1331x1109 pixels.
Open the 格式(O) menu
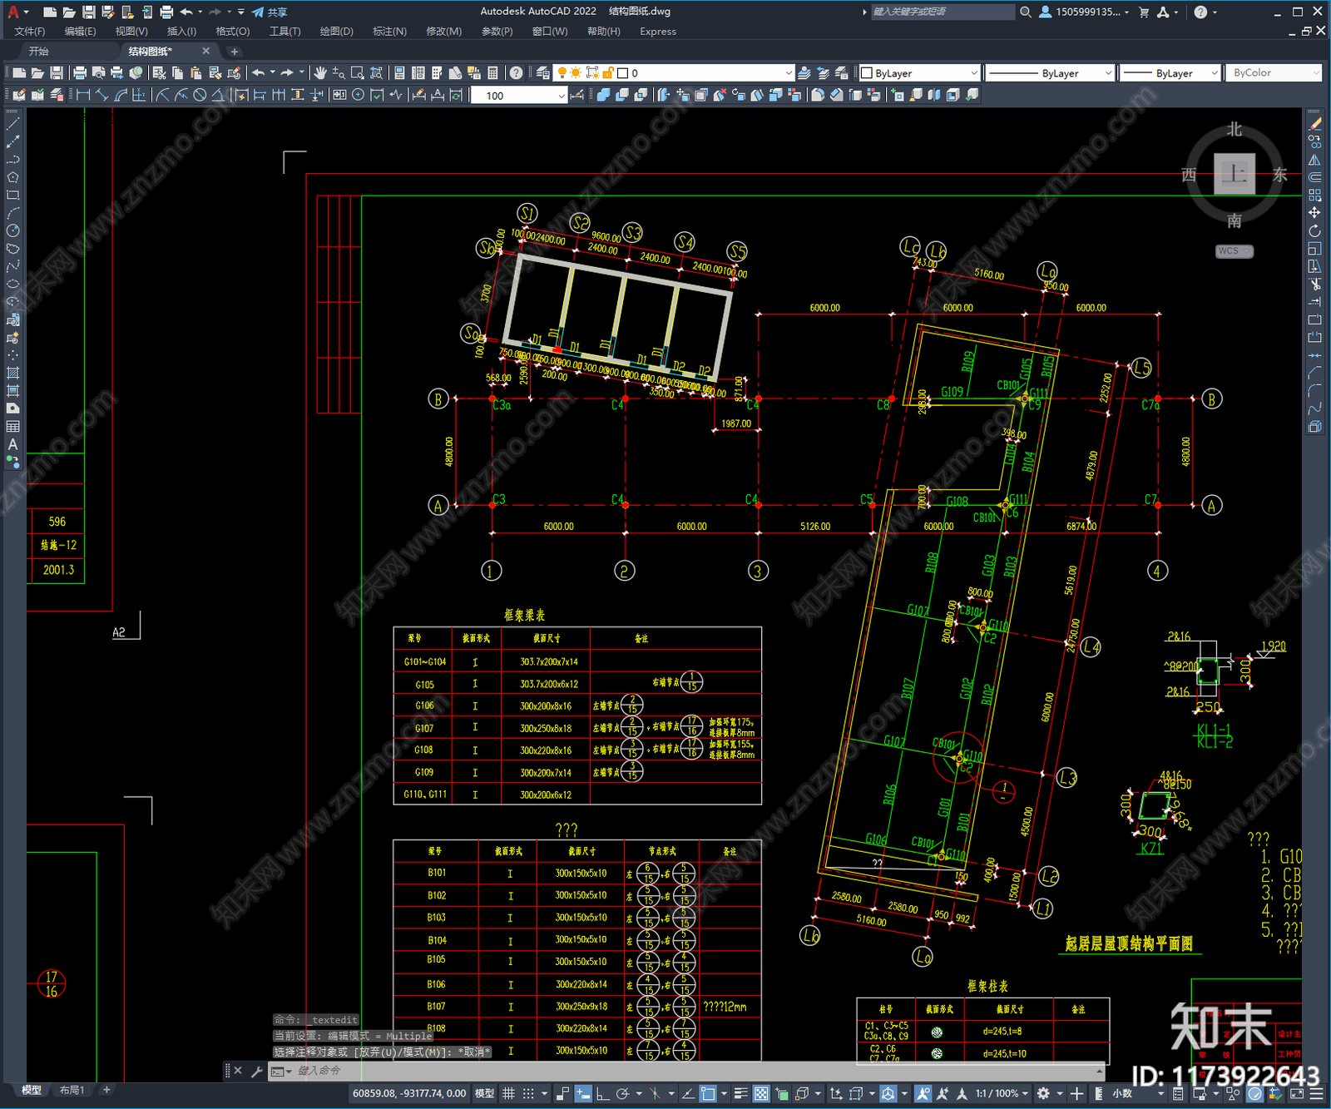[232, 32]
